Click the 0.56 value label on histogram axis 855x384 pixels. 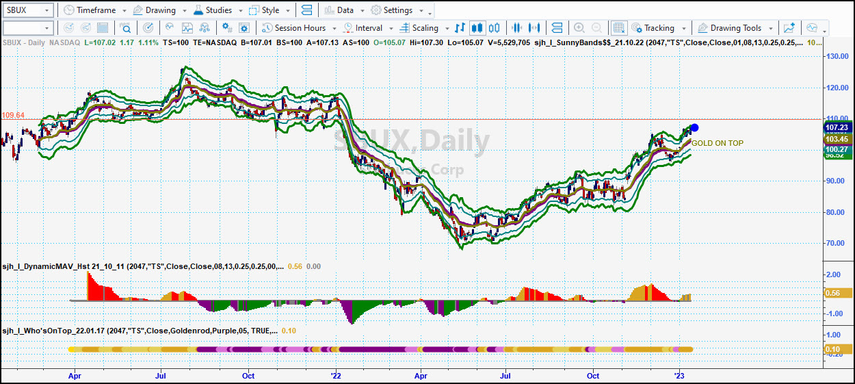837,293
